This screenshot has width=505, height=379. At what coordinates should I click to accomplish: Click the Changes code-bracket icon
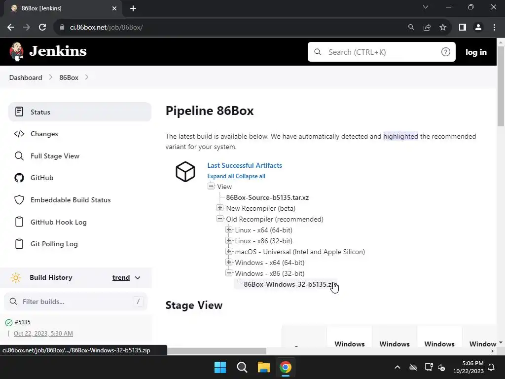[x=19, y=134]
